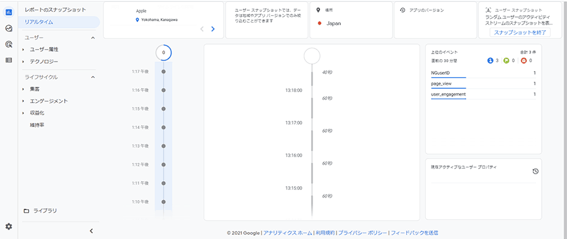567x239 pixels.
Task: Click the location pin next to Yokohama
Action: 137,20
